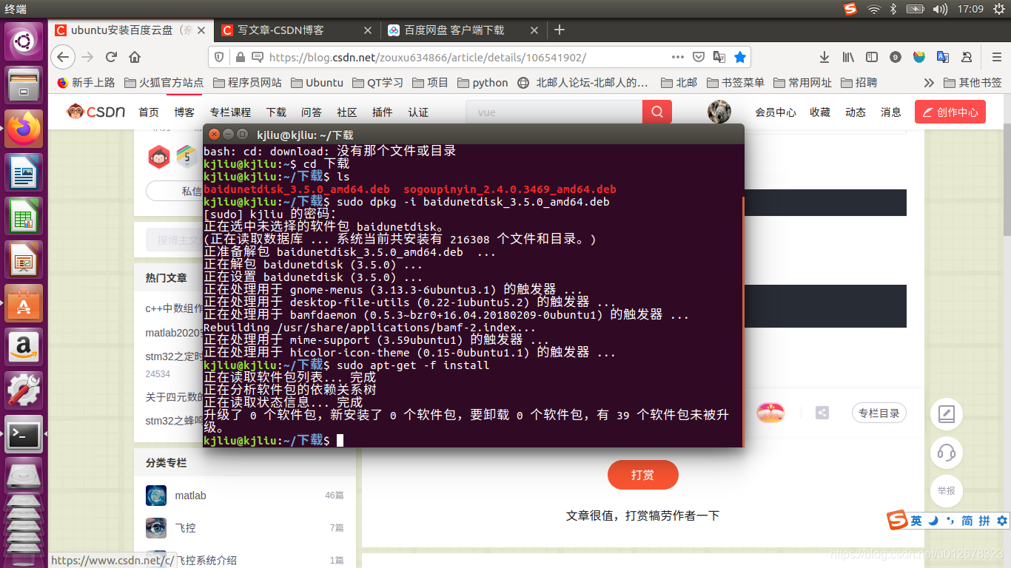Open the 火狐官方站点 bookmark folder
The width and height of the screenshot is (1011, 568).
pyautogui.click(x=164, y=83)
